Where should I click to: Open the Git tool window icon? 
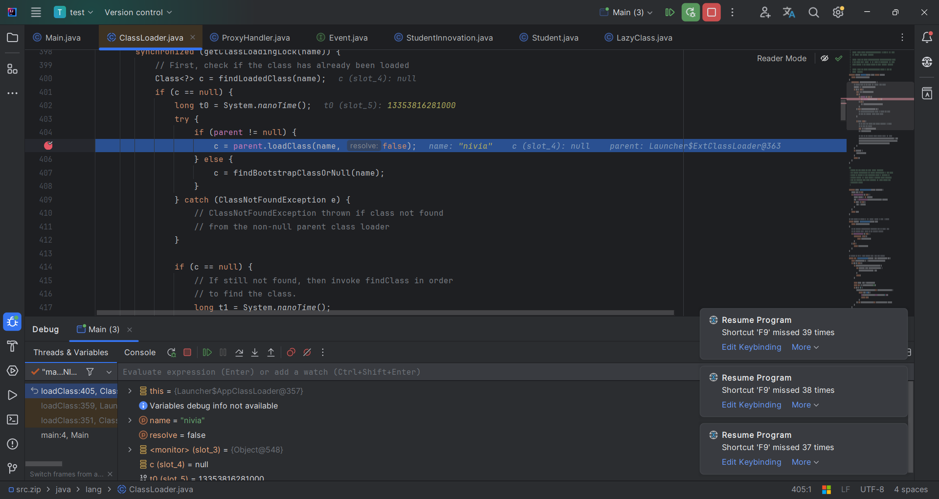[x=12, y=468]
